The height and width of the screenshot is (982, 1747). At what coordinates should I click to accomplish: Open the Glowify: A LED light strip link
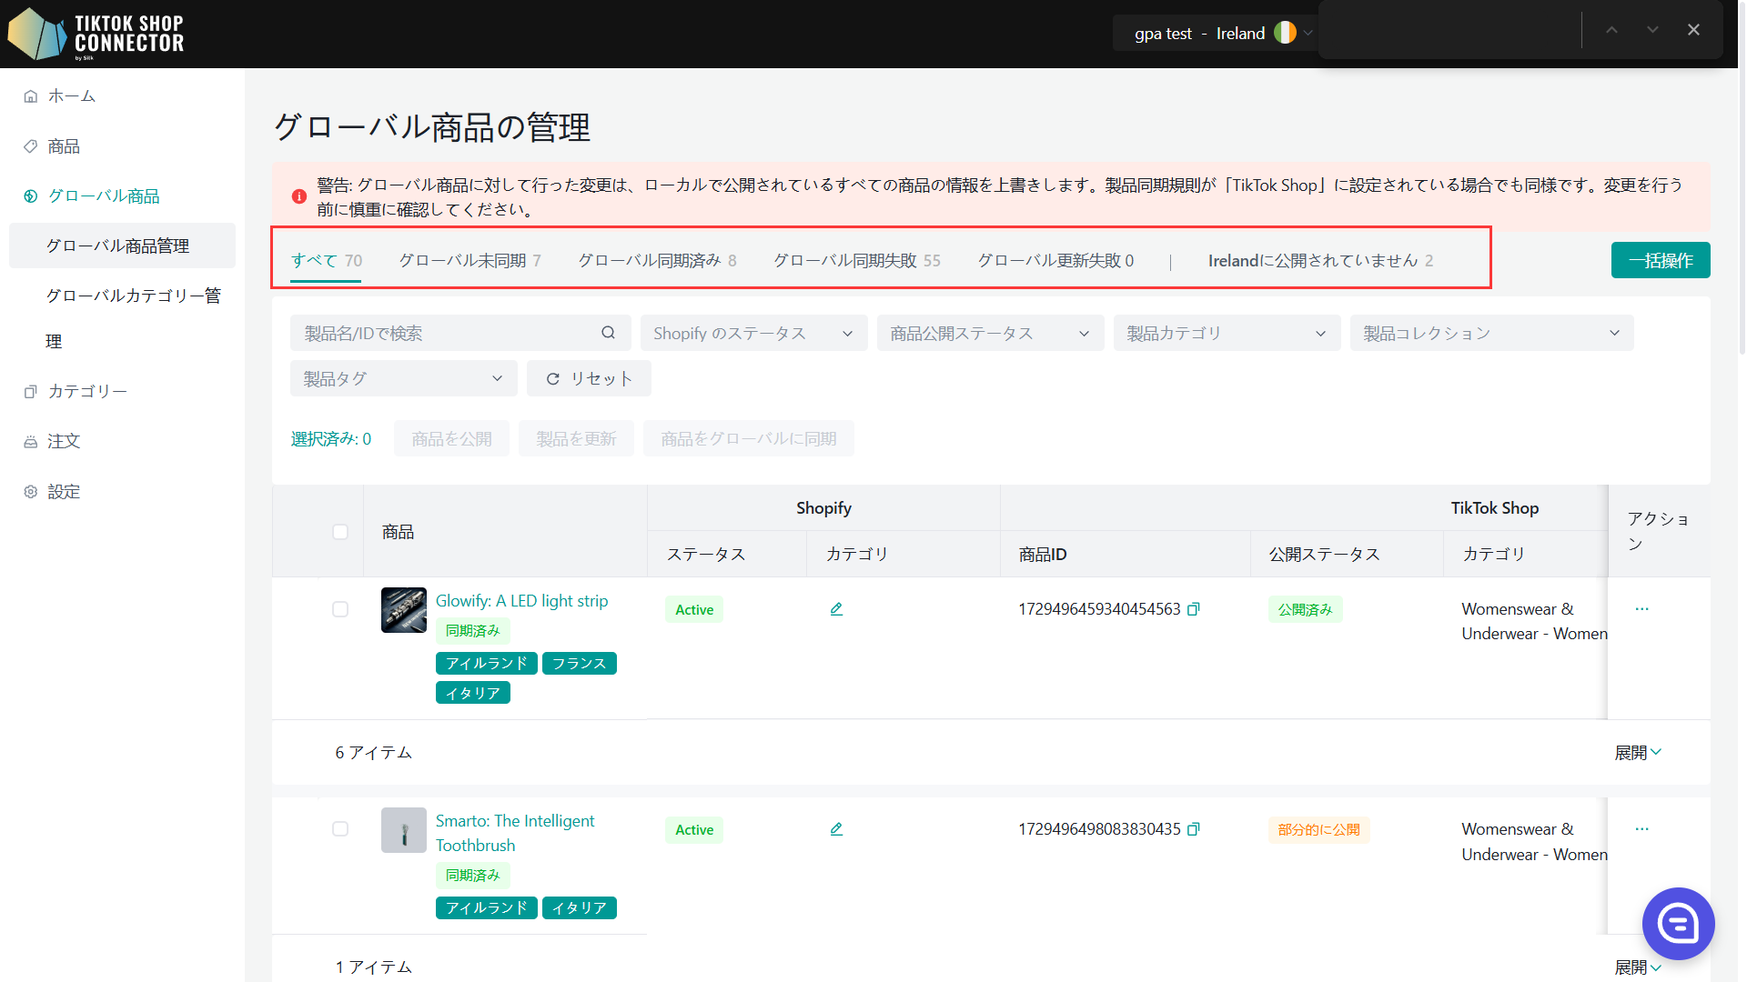click(x=521, y=601)
